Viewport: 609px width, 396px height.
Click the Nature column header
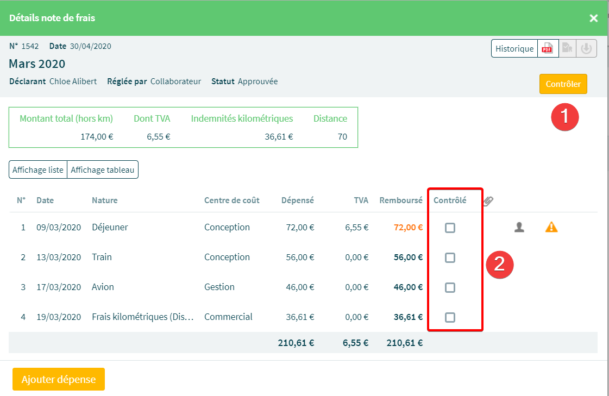pyautogui.click(x=104, y=200)
